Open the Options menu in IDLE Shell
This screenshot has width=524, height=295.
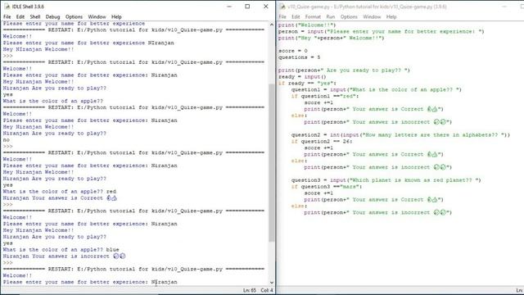pos(74,16)
